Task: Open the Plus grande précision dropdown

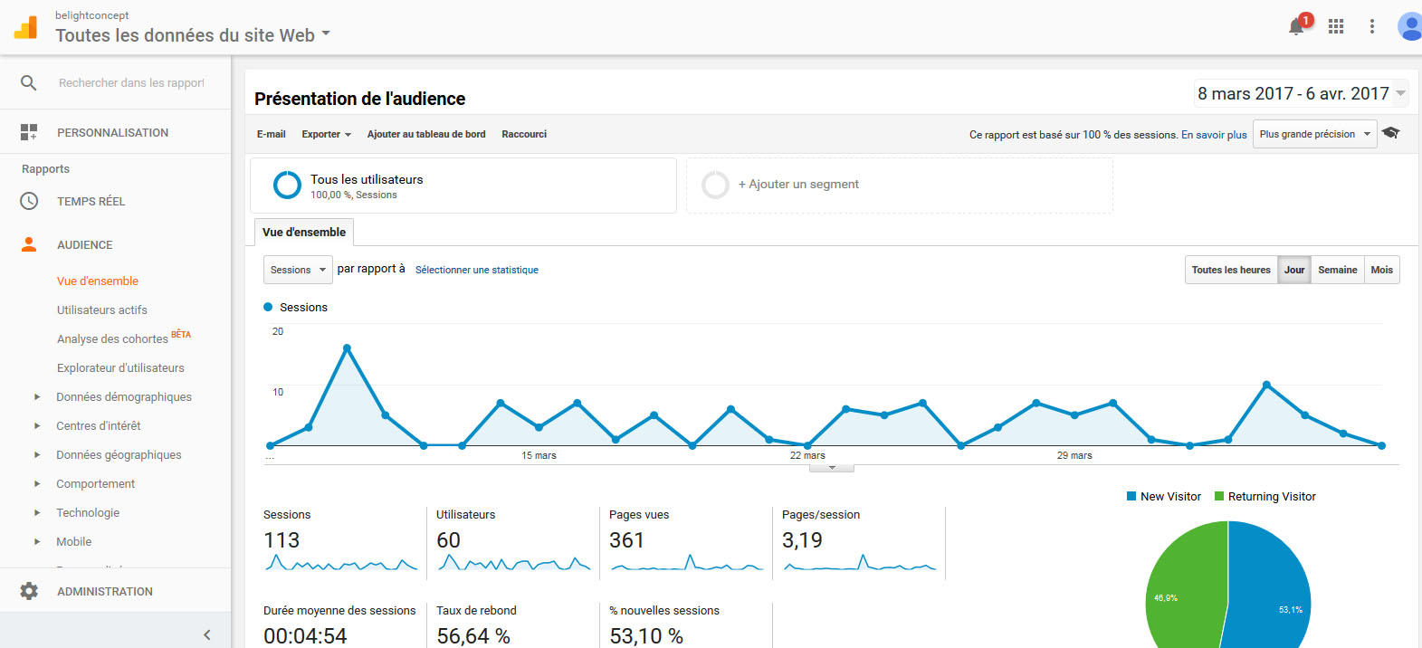Action: pos(1315,134)
